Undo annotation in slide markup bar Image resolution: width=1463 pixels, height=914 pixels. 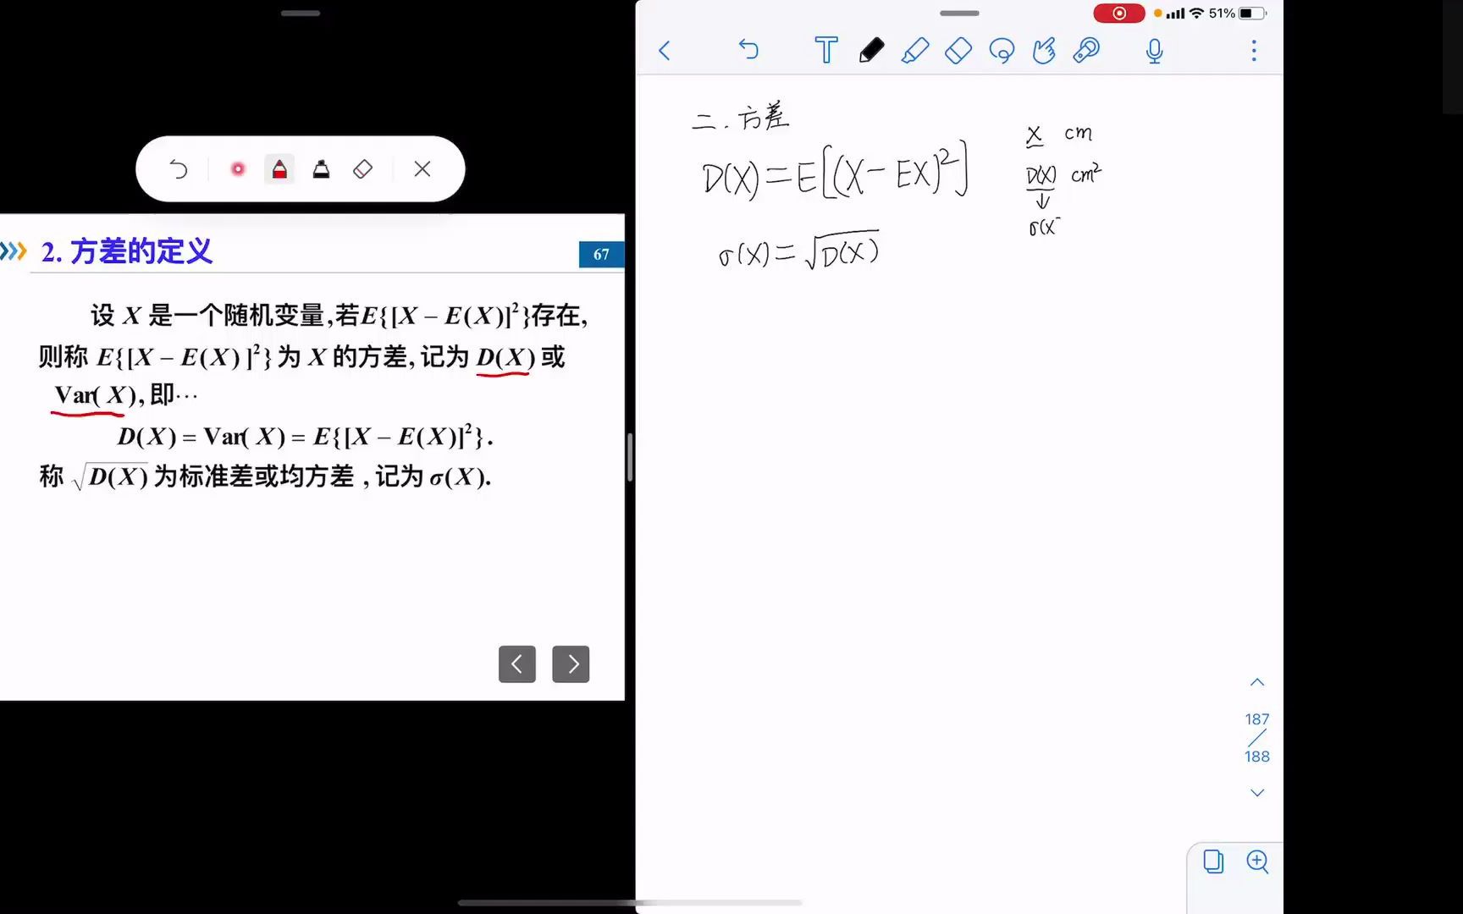point(178,169)
